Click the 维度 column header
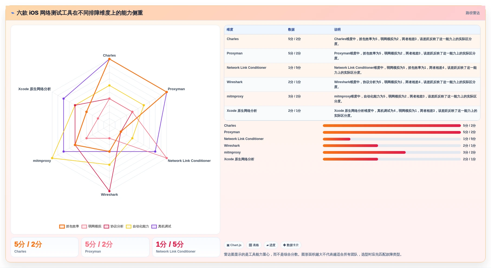Screen dimensions: 491x268 pos(230,30)
